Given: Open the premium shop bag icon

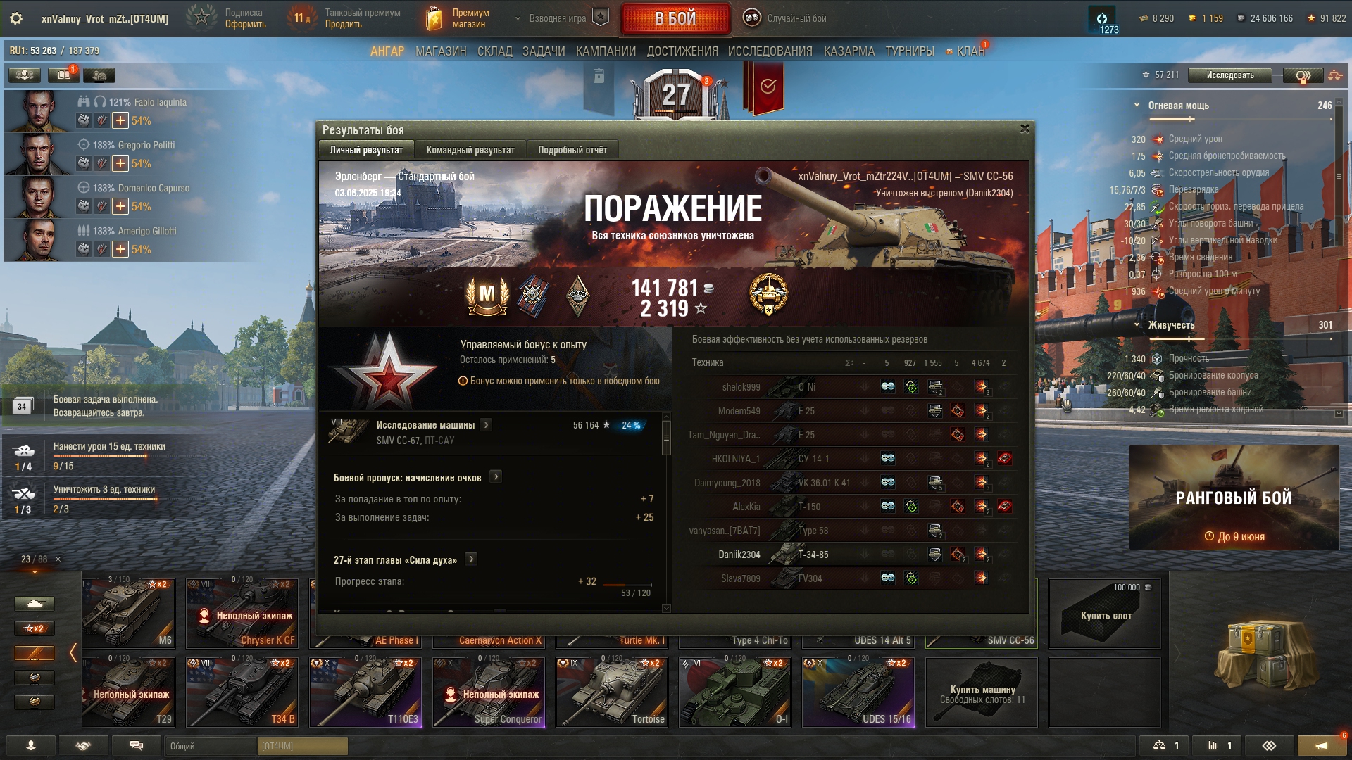Looking at the screenshot, I should tap(434, 18).
